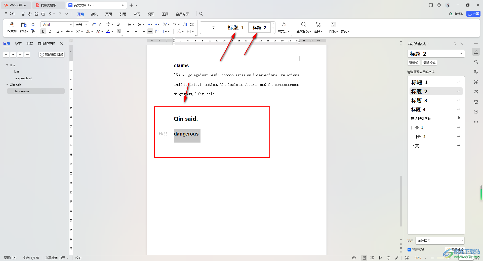The height and width of the screenshot is (261, 483).
Task: Apply 标题 1 style from ribbon gallery
Action: coord(236,28)
